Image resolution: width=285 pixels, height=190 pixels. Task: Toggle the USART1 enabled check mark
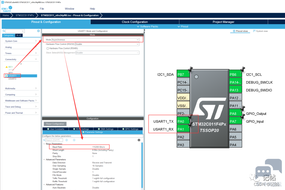[6, 76]
